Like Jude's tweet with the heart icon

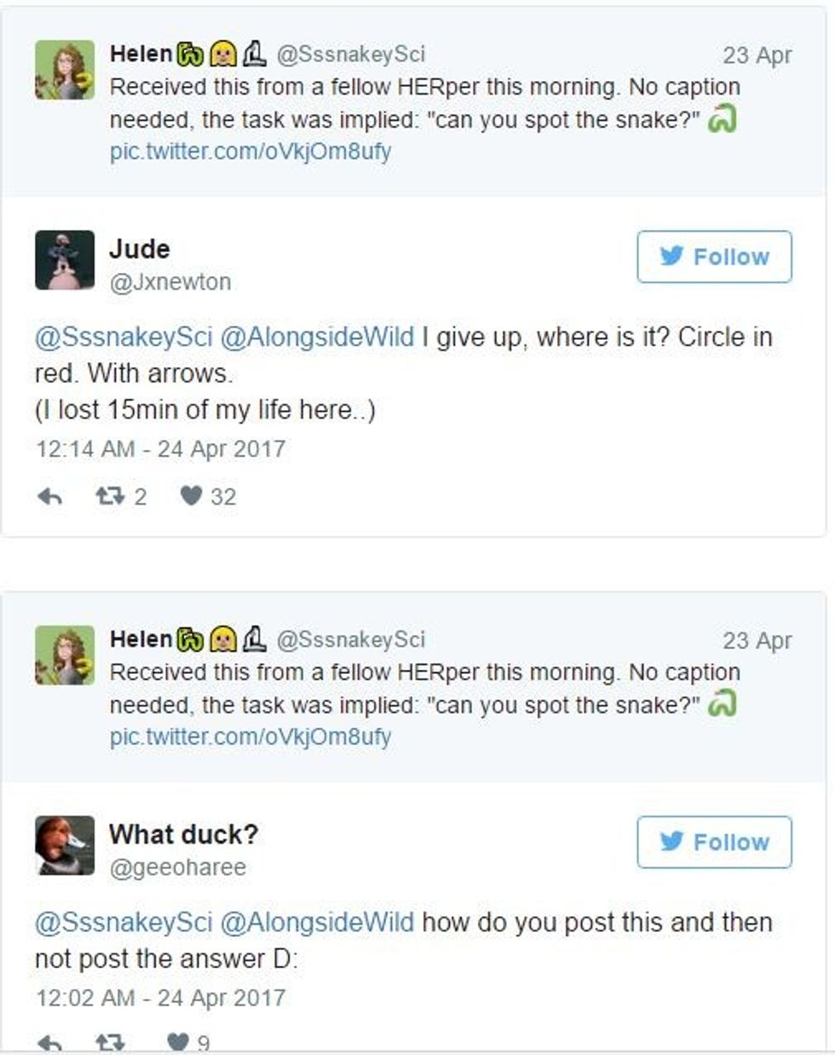(x=190, y=497)
